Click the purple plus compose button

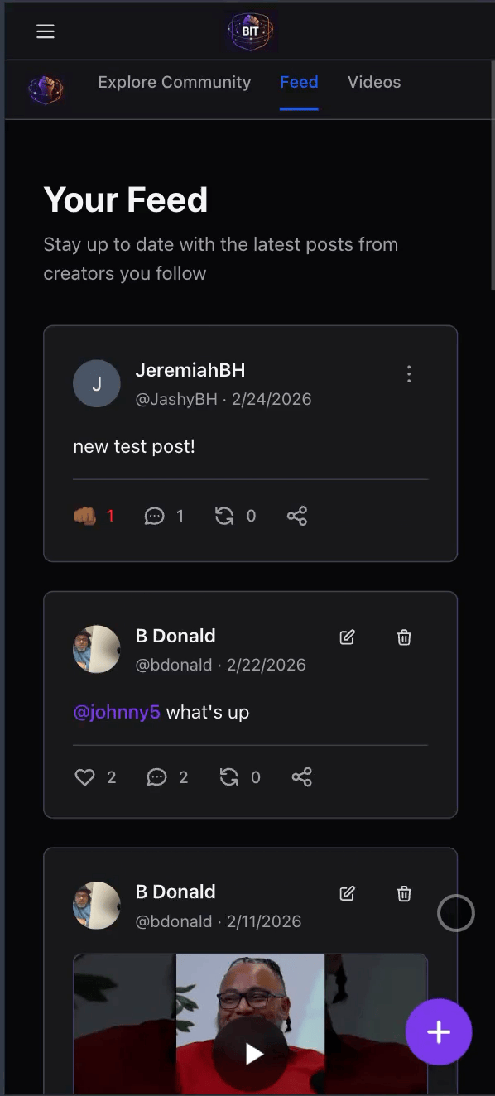(439, 1031)
